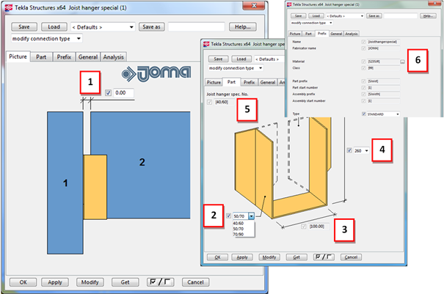Click Save as in the top-right Prefix window
Viewport: 444px width, 294px height.
[x=374, y=16]
